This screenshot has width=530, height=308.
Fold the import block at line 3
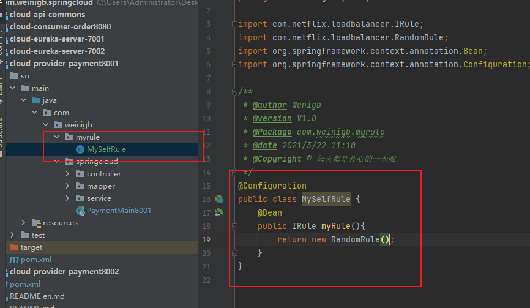pos(234,24)
